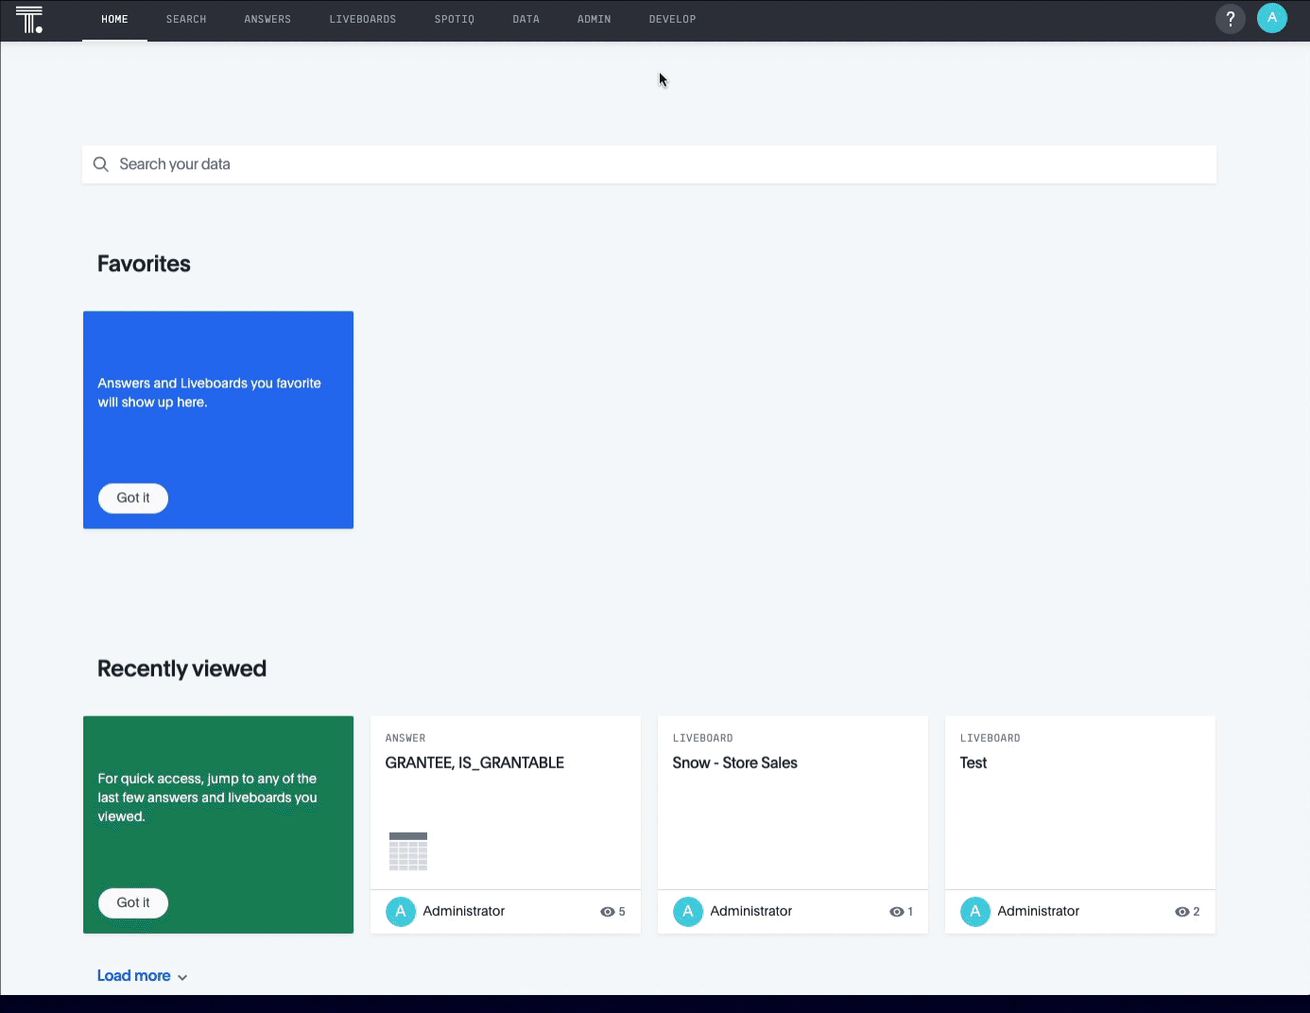
Task: Click the view count eye on Snow card
Action: point(896,912)
